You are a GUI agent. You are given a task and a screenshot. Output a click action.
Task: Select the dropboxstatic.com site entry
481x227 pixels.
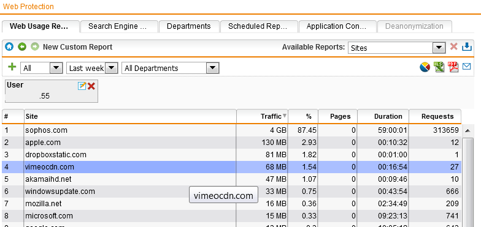[x=56, y=155]
